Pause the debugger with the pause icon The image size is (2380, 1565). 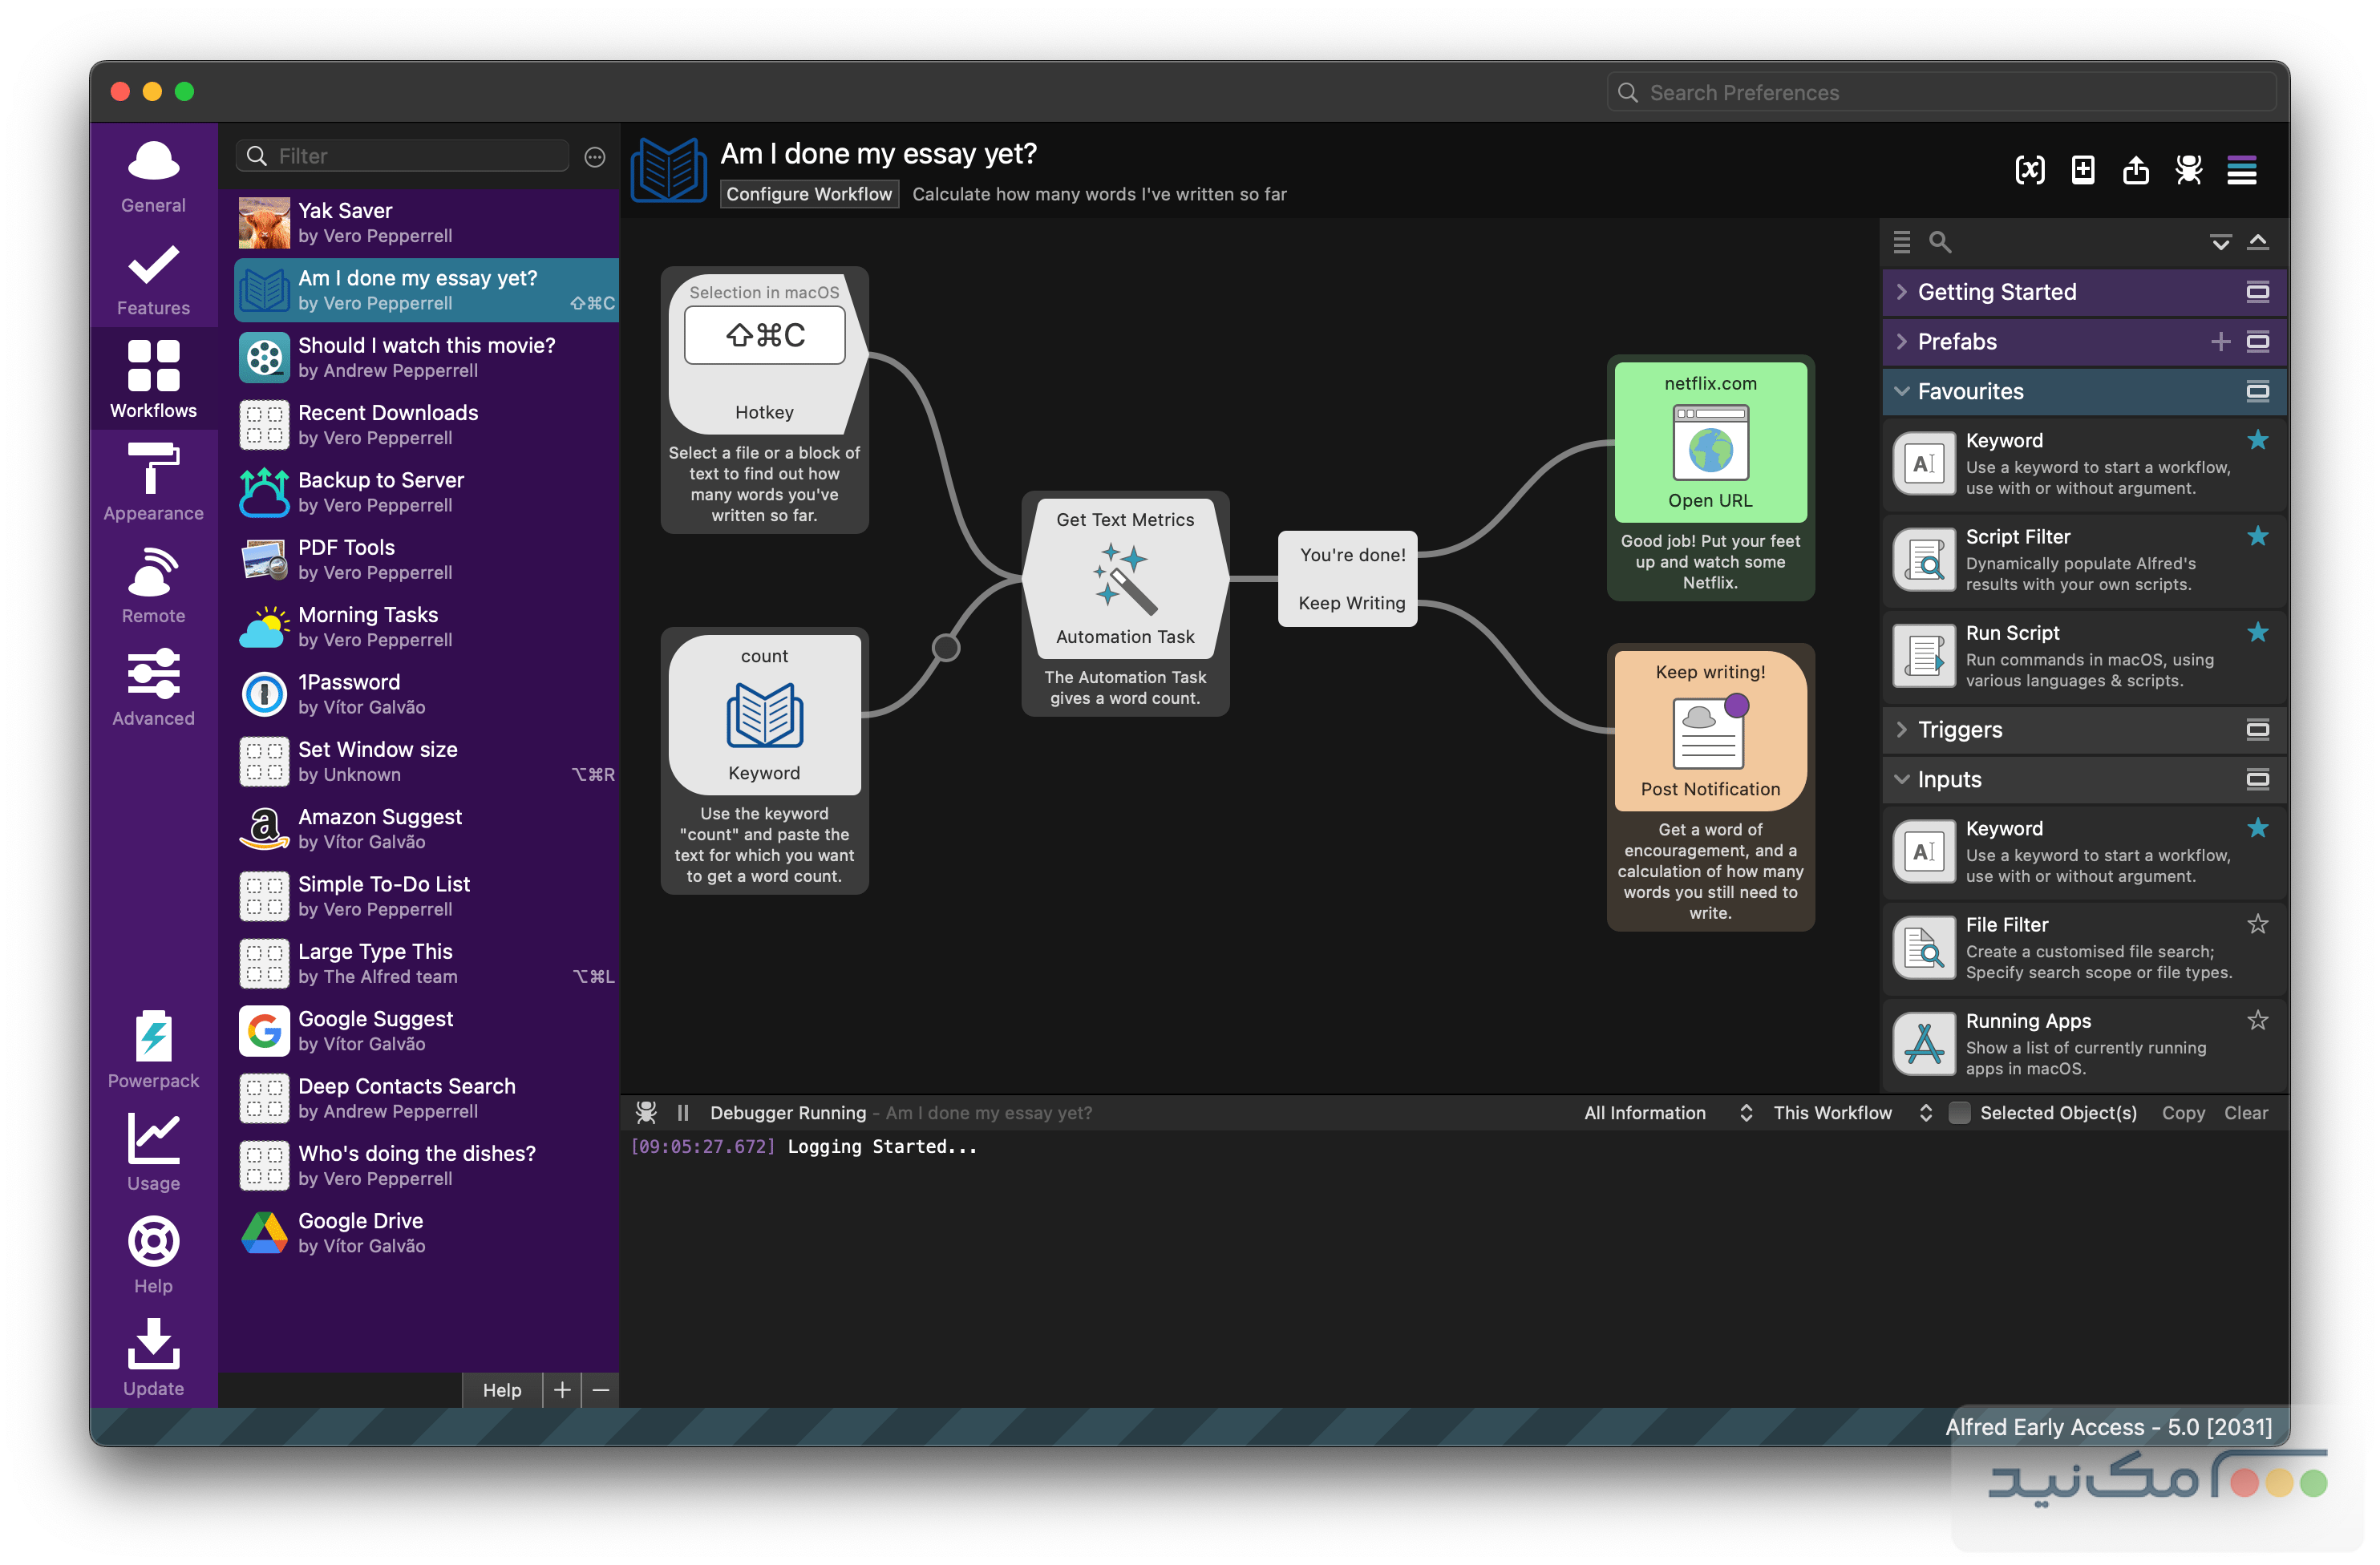tap(683, 1113)
